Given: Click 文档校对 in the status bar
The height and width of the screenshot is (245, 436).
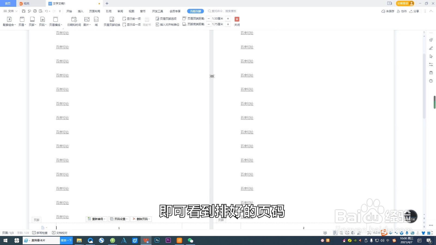Looking at the screenshot, I should point(60,233).
